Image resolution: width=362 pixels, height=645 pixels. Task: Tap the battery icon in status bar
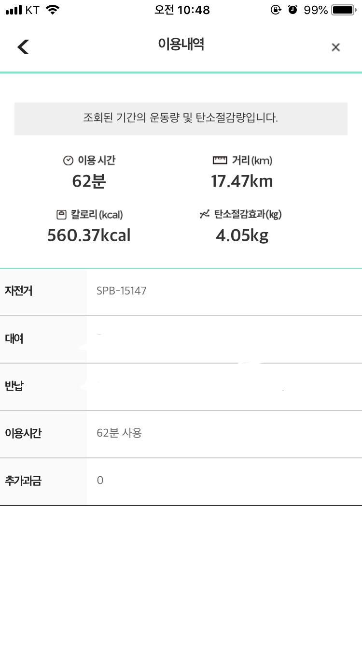[343, 10]
